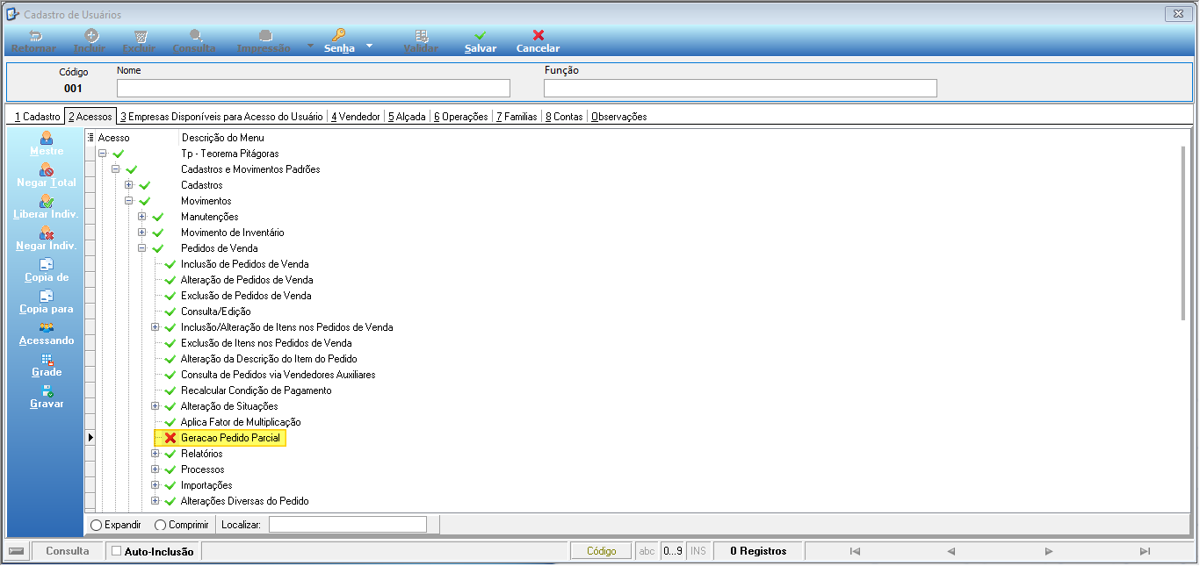Click the Validar toolbar icon
The width and height of the screenshot is (1200, 566).
(422, 35)
